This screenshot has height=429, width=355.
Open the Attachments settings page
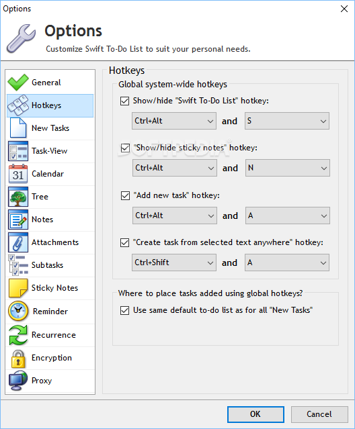click(x=50, y=242)
